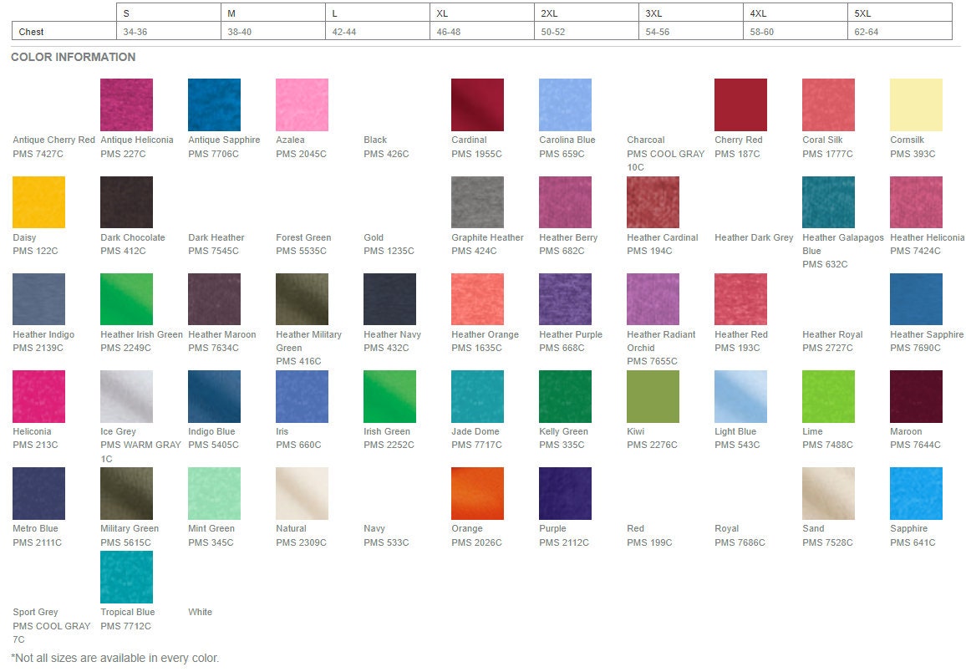Pick the Heather Military Green swatch

[302, 299]
